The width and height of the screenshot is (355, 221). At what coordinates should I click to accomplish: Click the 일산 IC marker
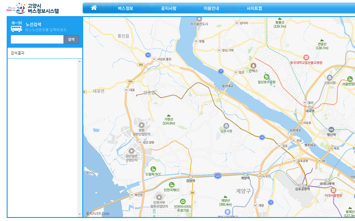(305, 102)
